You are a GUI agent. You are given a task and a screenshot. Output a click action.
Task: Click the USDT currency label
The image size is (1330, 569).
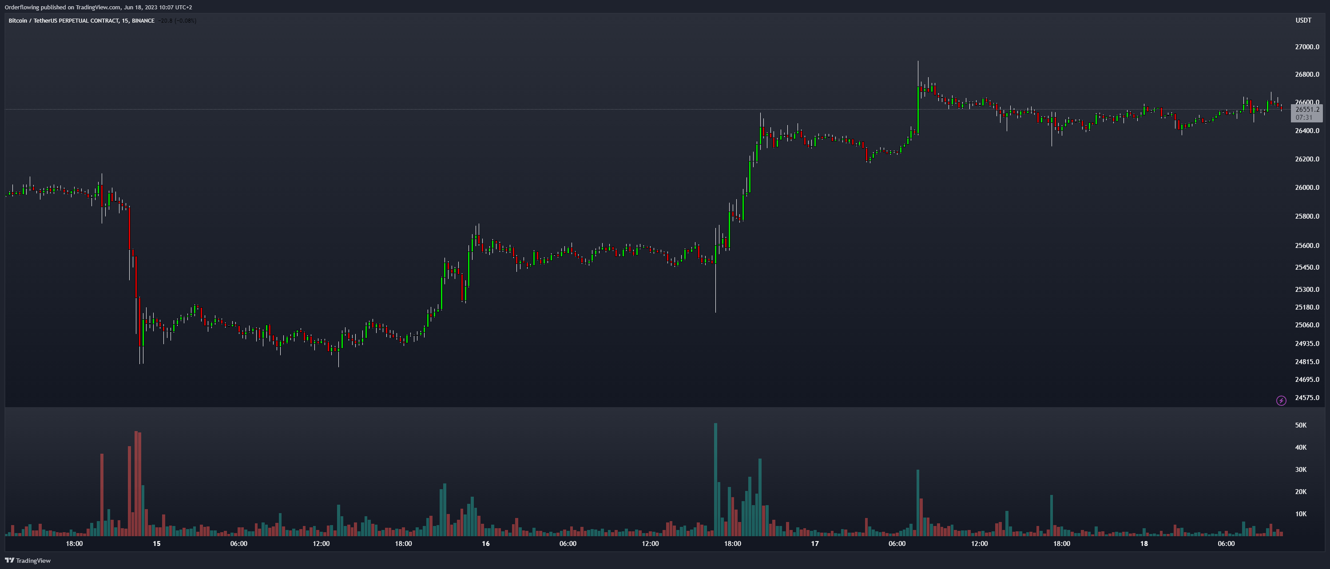click(1303, 20)
